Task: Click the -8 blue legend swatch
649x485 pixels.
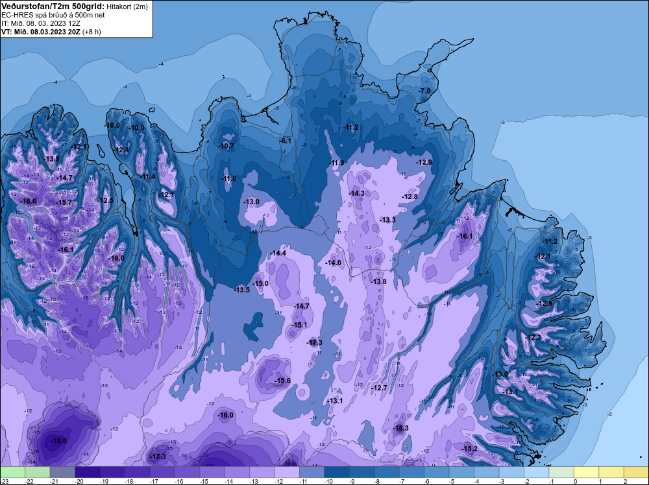Action: [387, 472]
